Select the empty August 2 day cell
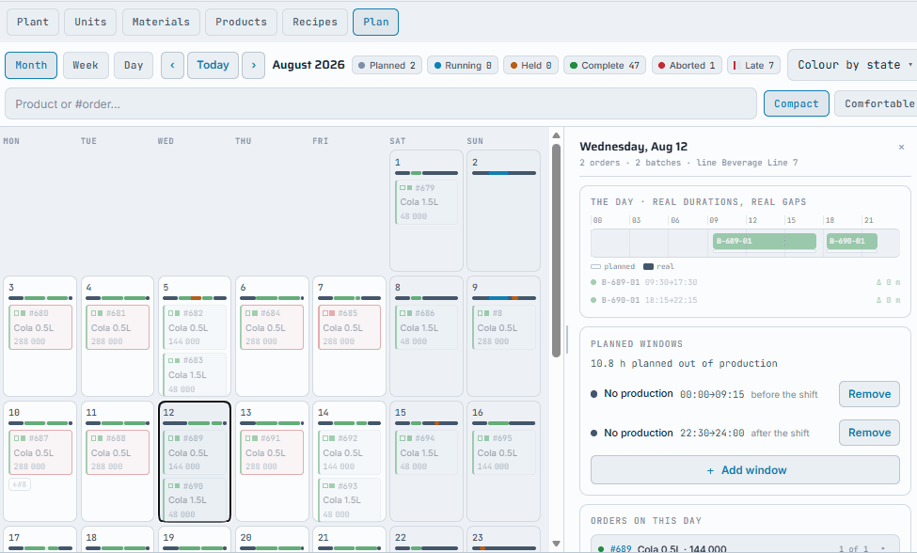This screenshot has width=917, height=553. (503, 211)
